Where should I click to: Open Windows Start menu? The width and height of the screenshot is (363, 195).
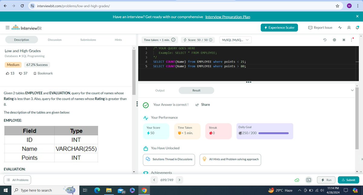click(5, 190)
